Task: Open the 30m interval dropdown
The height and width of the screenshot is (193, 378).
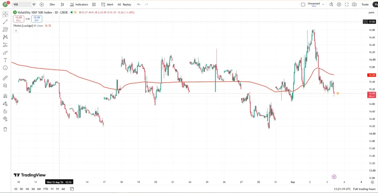Action: click(x=52, y=4)
